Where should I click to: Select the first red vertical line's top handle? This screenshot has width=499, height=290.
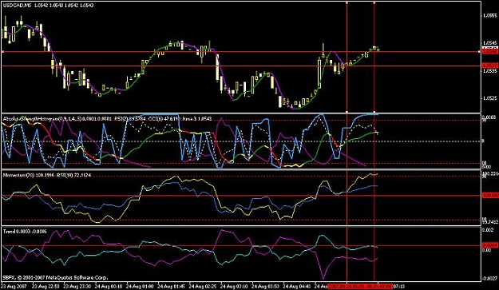(x=347, y=2)
